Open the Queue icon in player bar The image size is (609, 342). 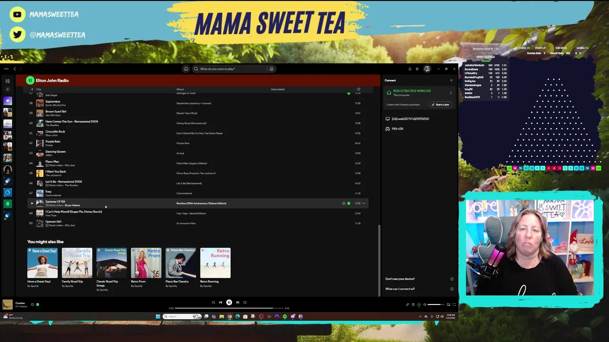tap(413, 304)
